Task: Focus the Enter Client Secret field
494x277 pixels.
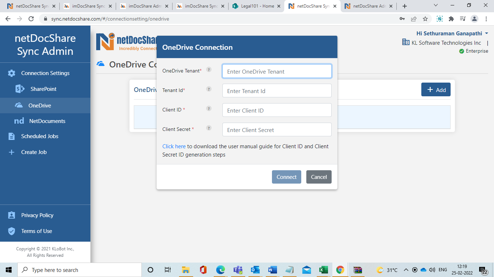Action: pos(277,129)
